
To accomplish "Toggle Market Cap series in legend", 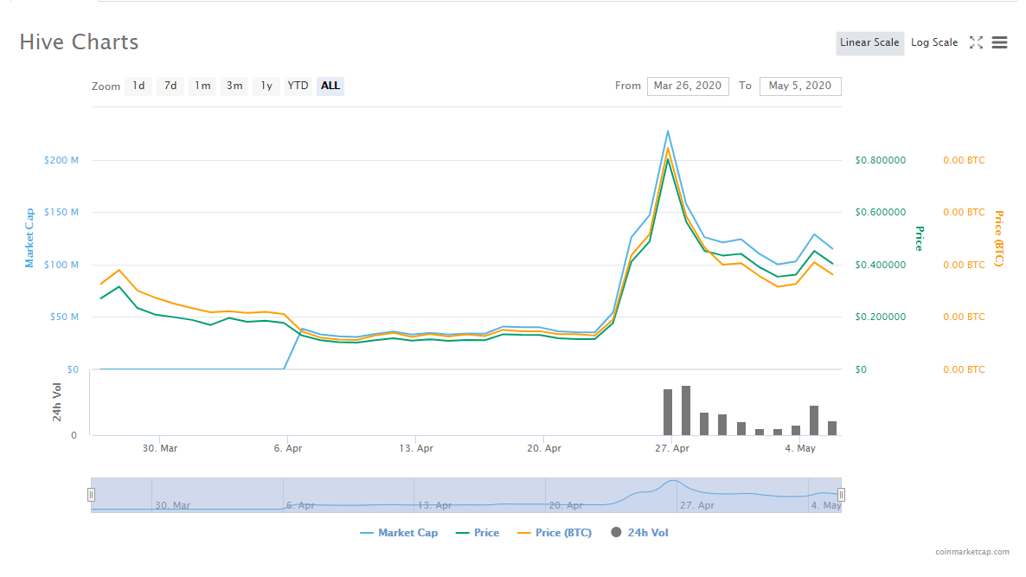I will point(399,533).
